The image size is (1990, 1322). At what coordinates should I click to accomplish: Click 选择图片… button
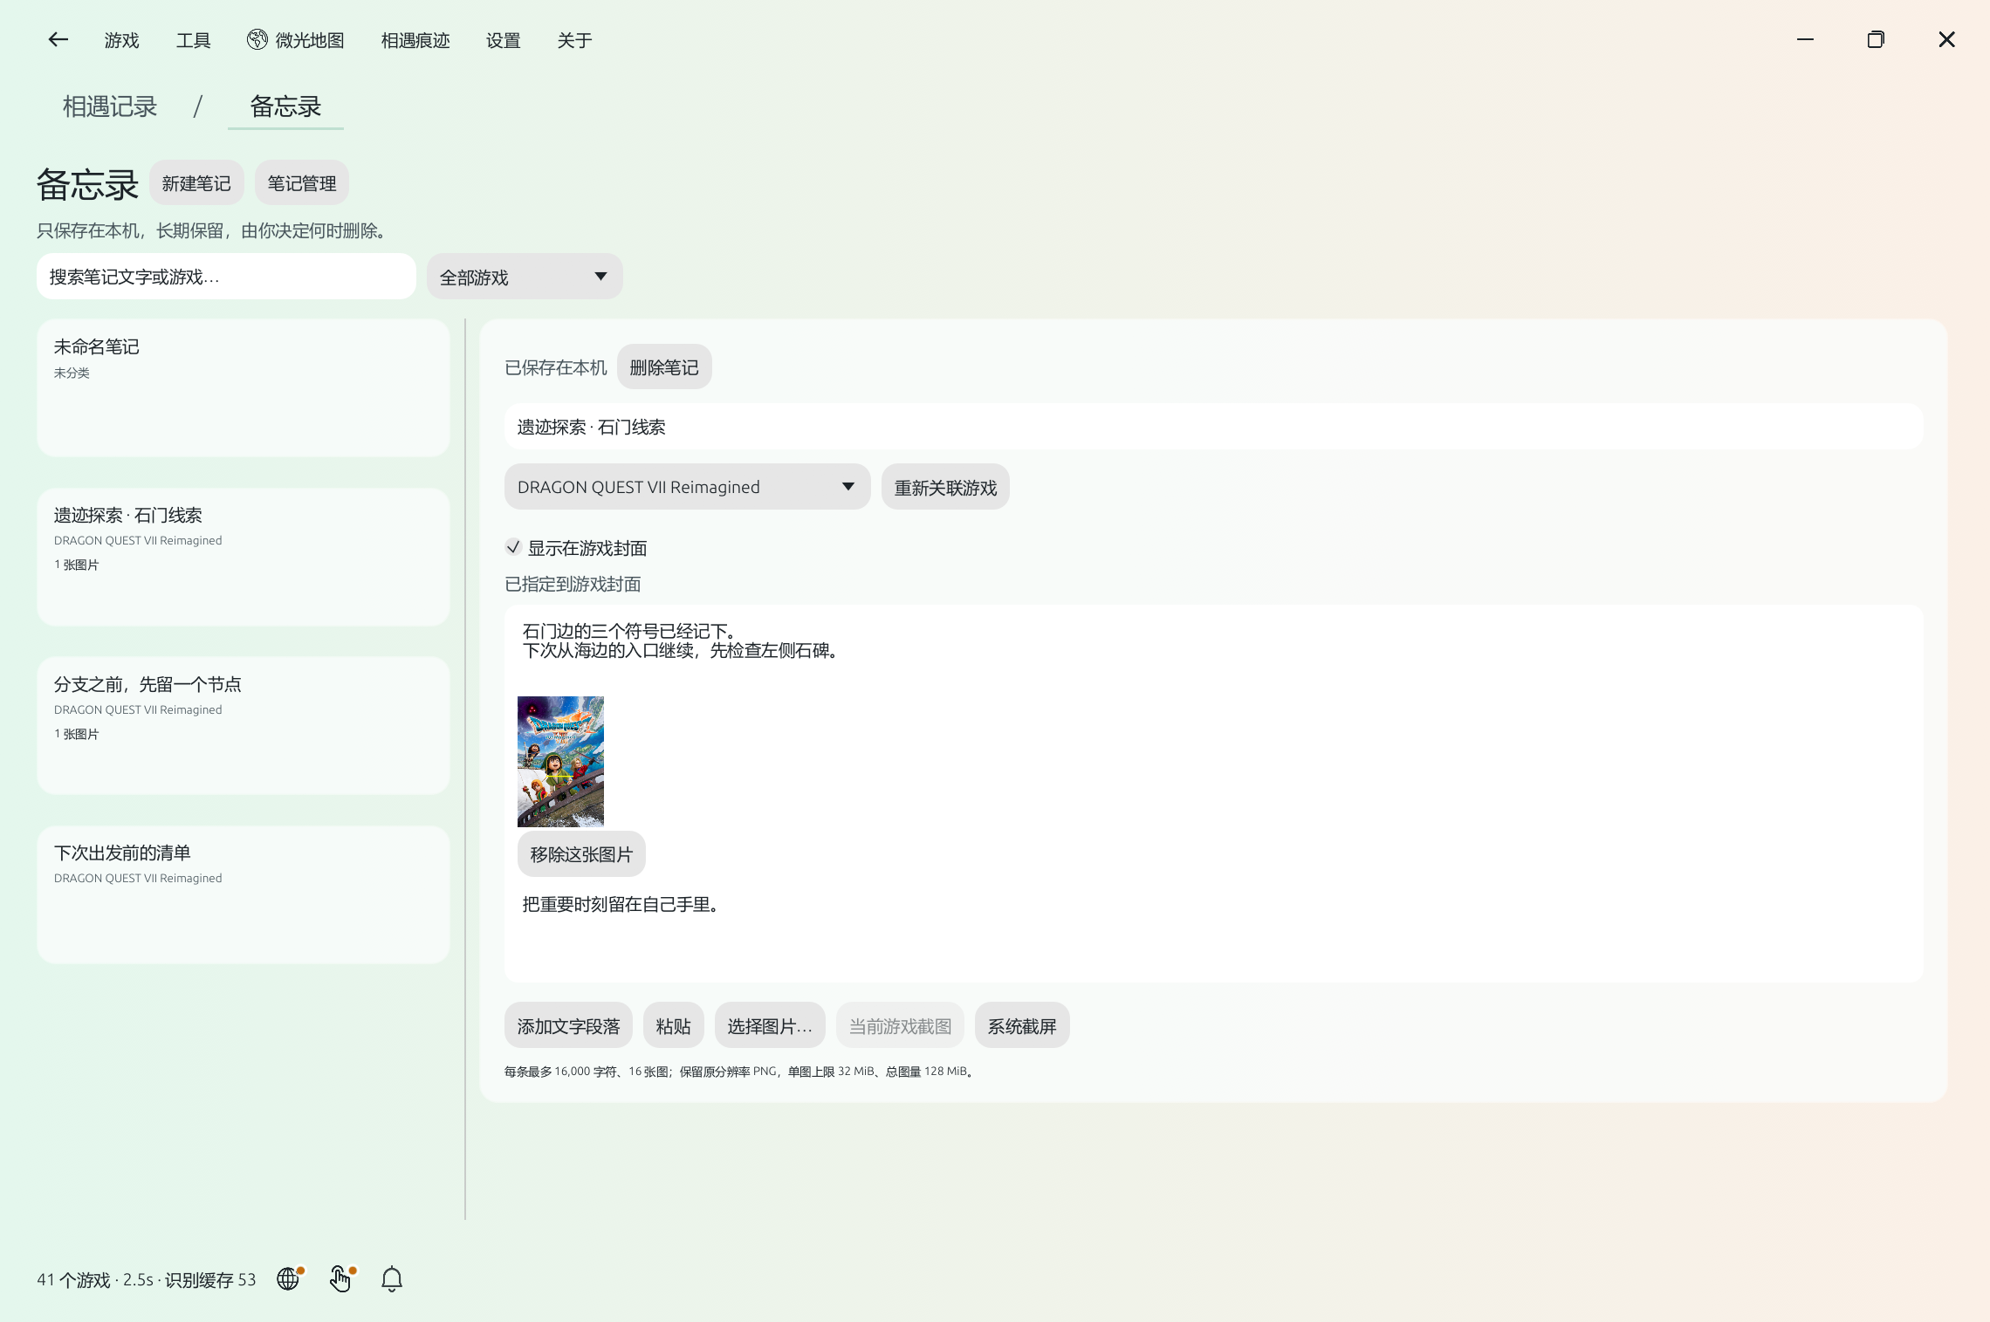[770, 1025]
